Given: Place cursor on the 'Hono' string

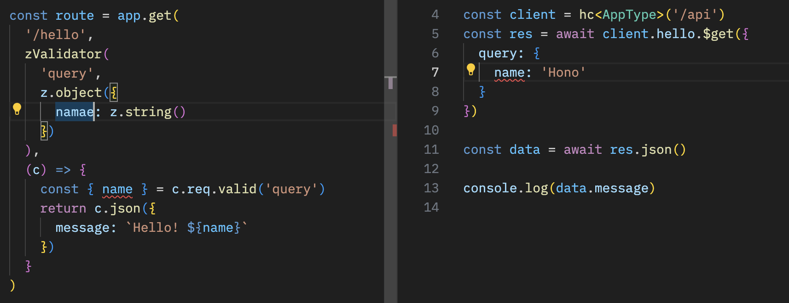Looking at the screenshot, I should pyautogui.click(x=563, y=73).
